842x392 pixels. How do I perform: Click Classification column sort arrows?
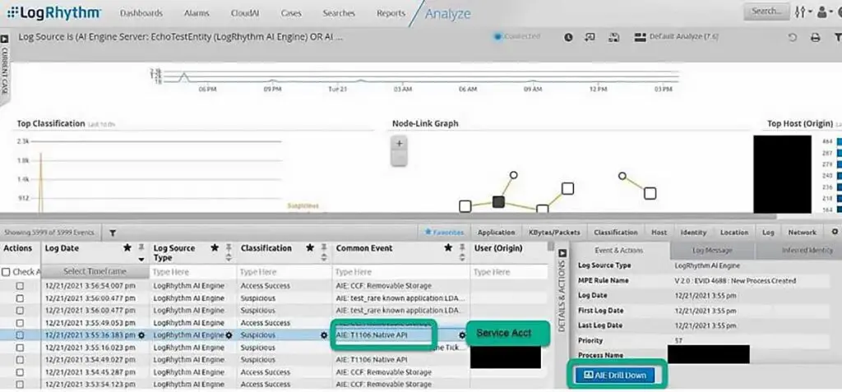click(x=324, y=258)
